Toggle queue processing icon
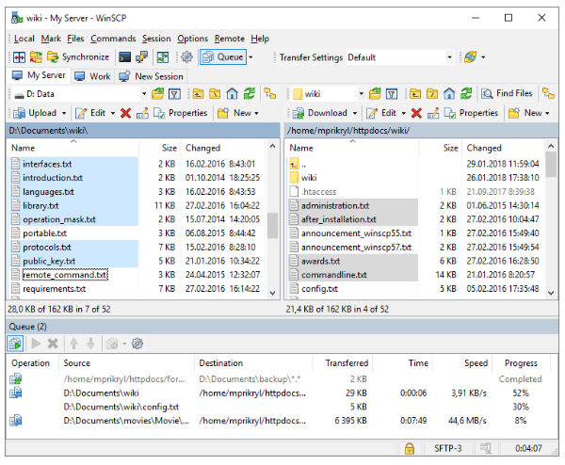Viewport: 565px width, 465px height. 15,344
